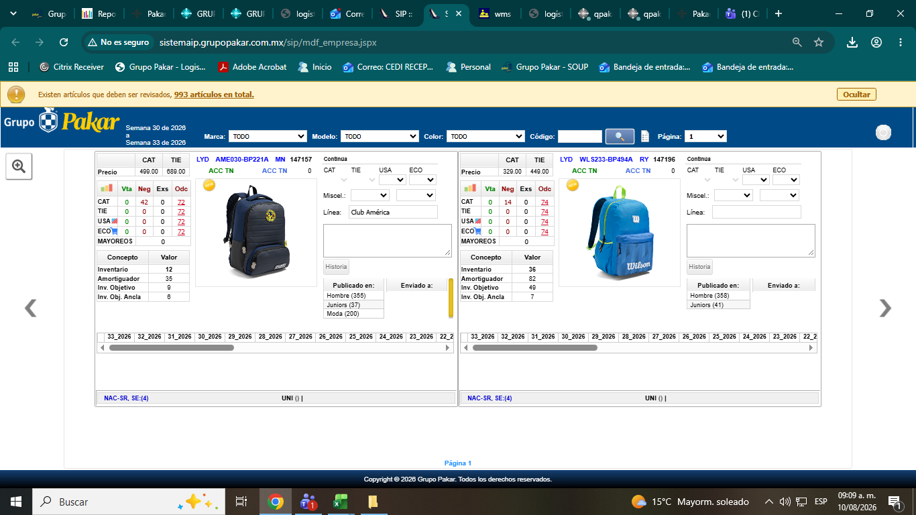Open the Windows Start menu
This screenshot has width=916, height=515.
(16, 502)
